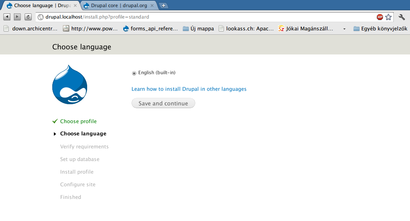Open Learn how to install Drupal in other languages
The image size is (410, 221).
coord(189,89)
